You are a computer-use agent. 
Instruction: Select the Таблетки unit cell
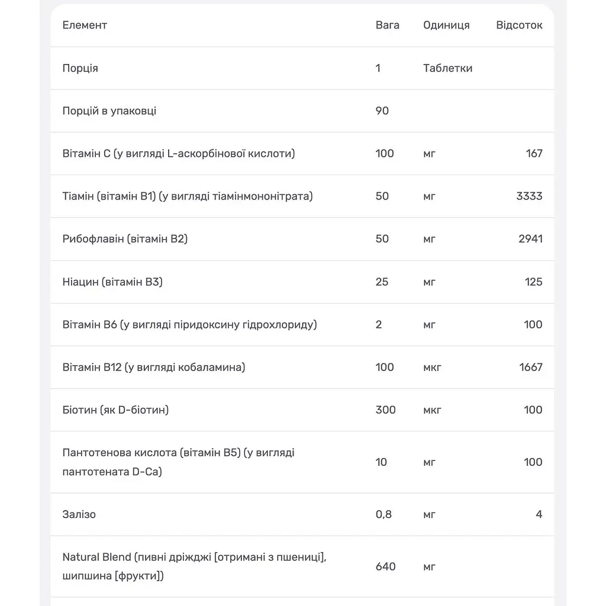click(447, 68)
